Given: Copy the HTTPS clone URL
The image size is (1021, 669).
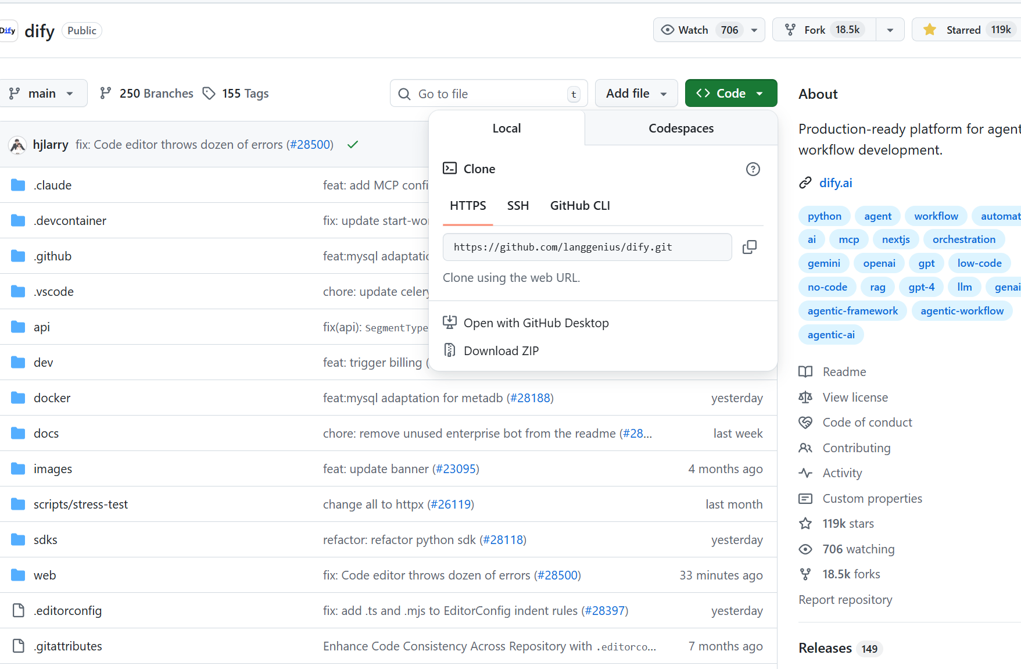Looking at the screenshot, I should click(x=749, y=247).
